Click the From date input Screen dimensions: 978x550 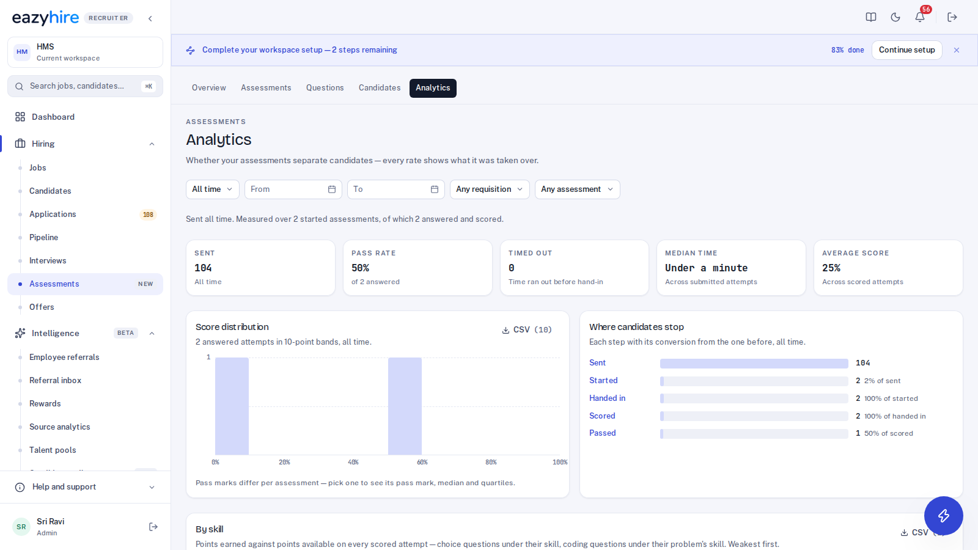[x=293, y=189]
